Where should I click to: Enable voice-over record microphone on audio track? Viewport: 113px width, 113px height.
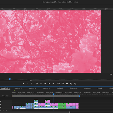coord(7,110)
